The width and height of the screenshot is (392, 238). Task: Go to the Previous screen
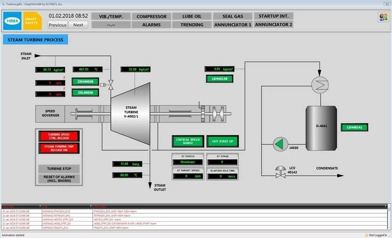(x=57, y=25)
